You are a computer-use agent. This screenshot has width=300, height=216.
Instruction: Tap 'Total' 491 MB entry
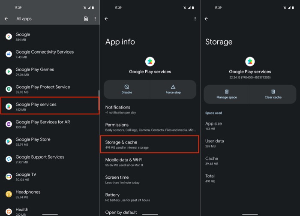(210, 178)
